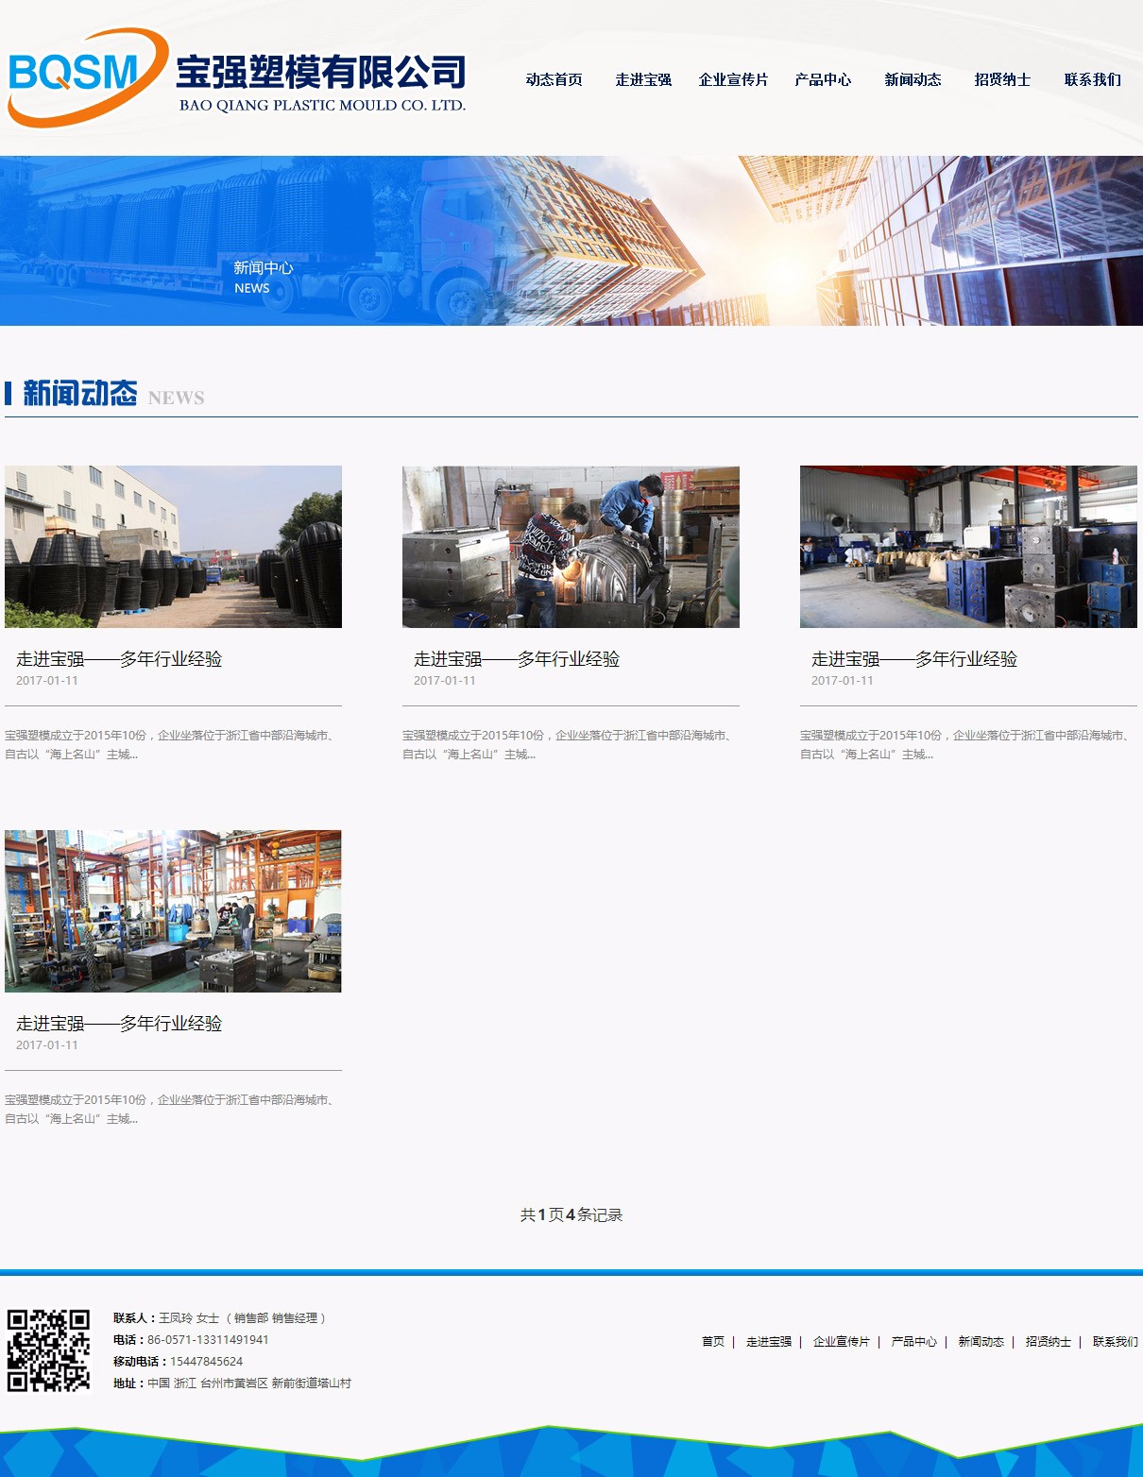This screenshot has width=1143, height=1477.
Task: Open the factory floor thumbnail in second row
Action: coord(173,911)
